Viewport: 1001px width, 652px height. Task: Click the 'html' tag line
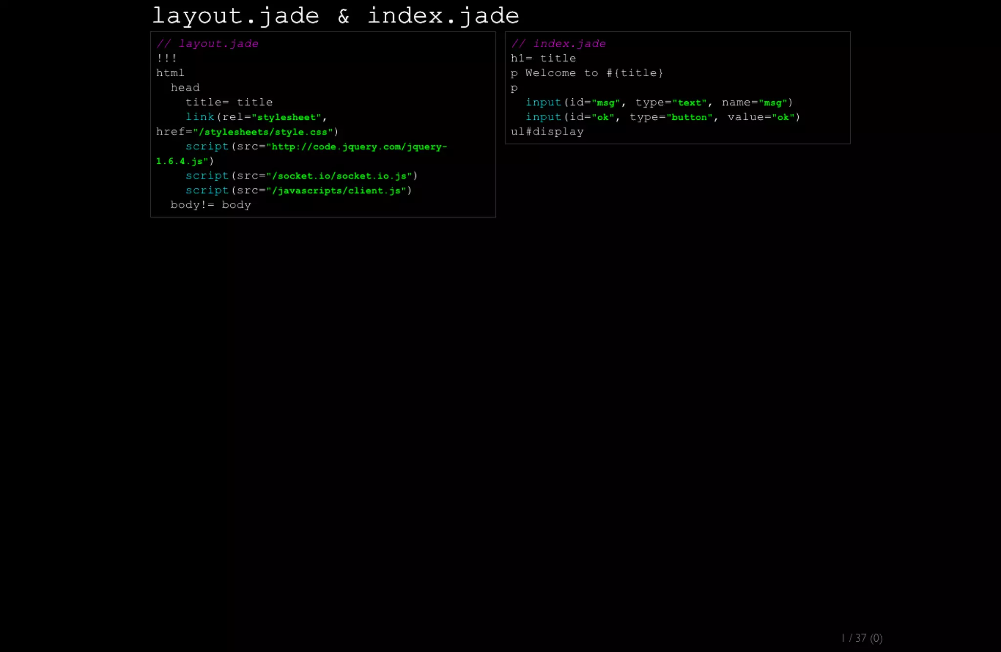pos(170,73)
